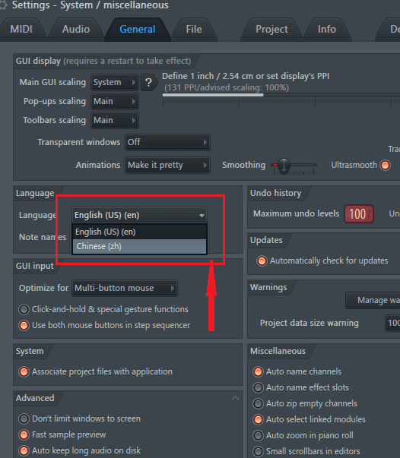Go to the Project tab

[x=271, y=29]
